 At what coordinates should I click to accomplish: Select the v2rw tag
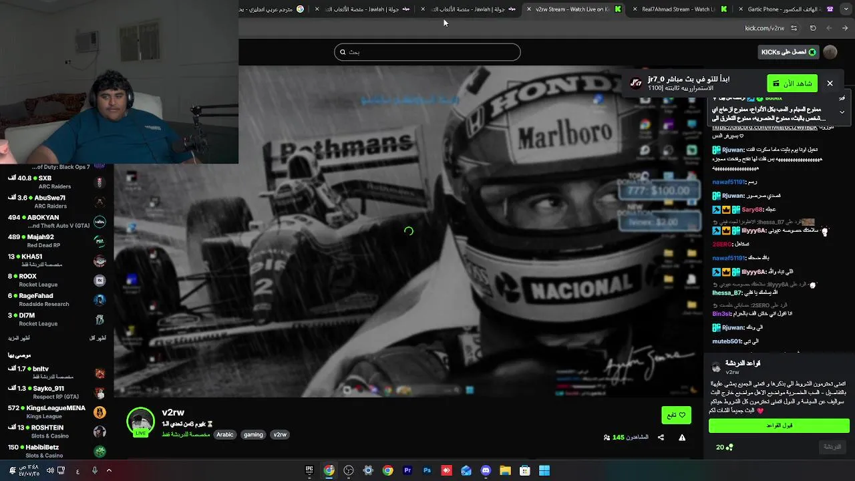tap(280, 434)
